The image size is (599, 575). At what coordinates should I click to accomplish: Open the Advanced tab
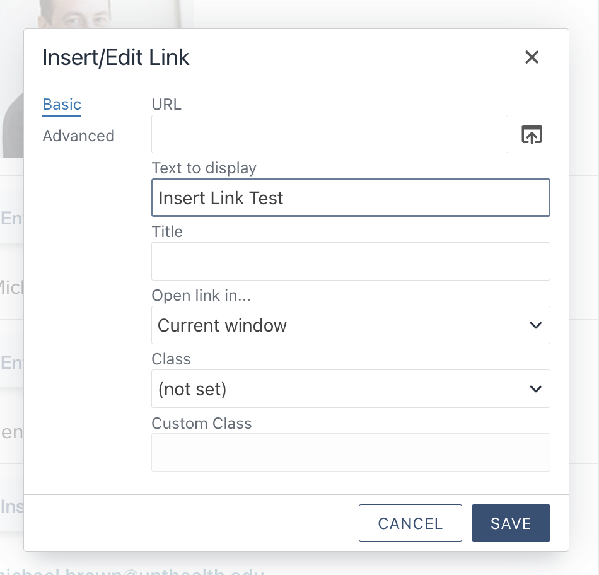[78, 136]
